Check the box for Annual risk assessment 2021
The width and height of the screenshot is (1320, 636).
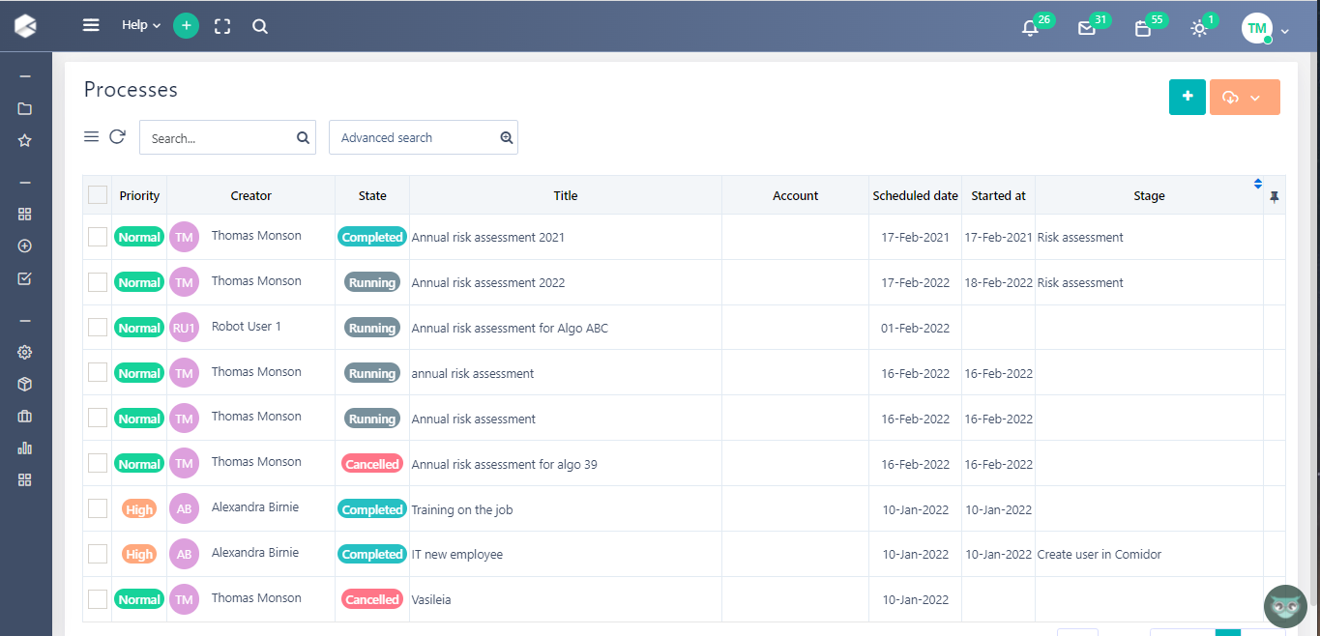click(98, 237)
